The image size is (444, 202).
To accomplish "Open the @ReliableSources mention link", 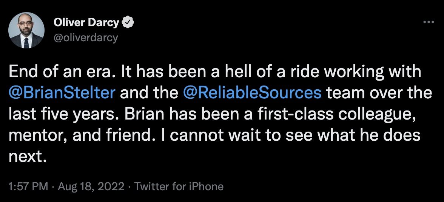I will coord(252,93).
